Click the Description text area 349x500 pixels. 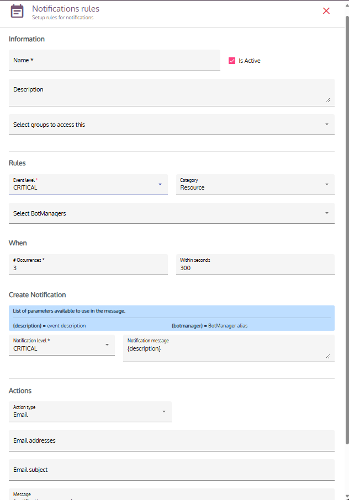coord(172,93)
